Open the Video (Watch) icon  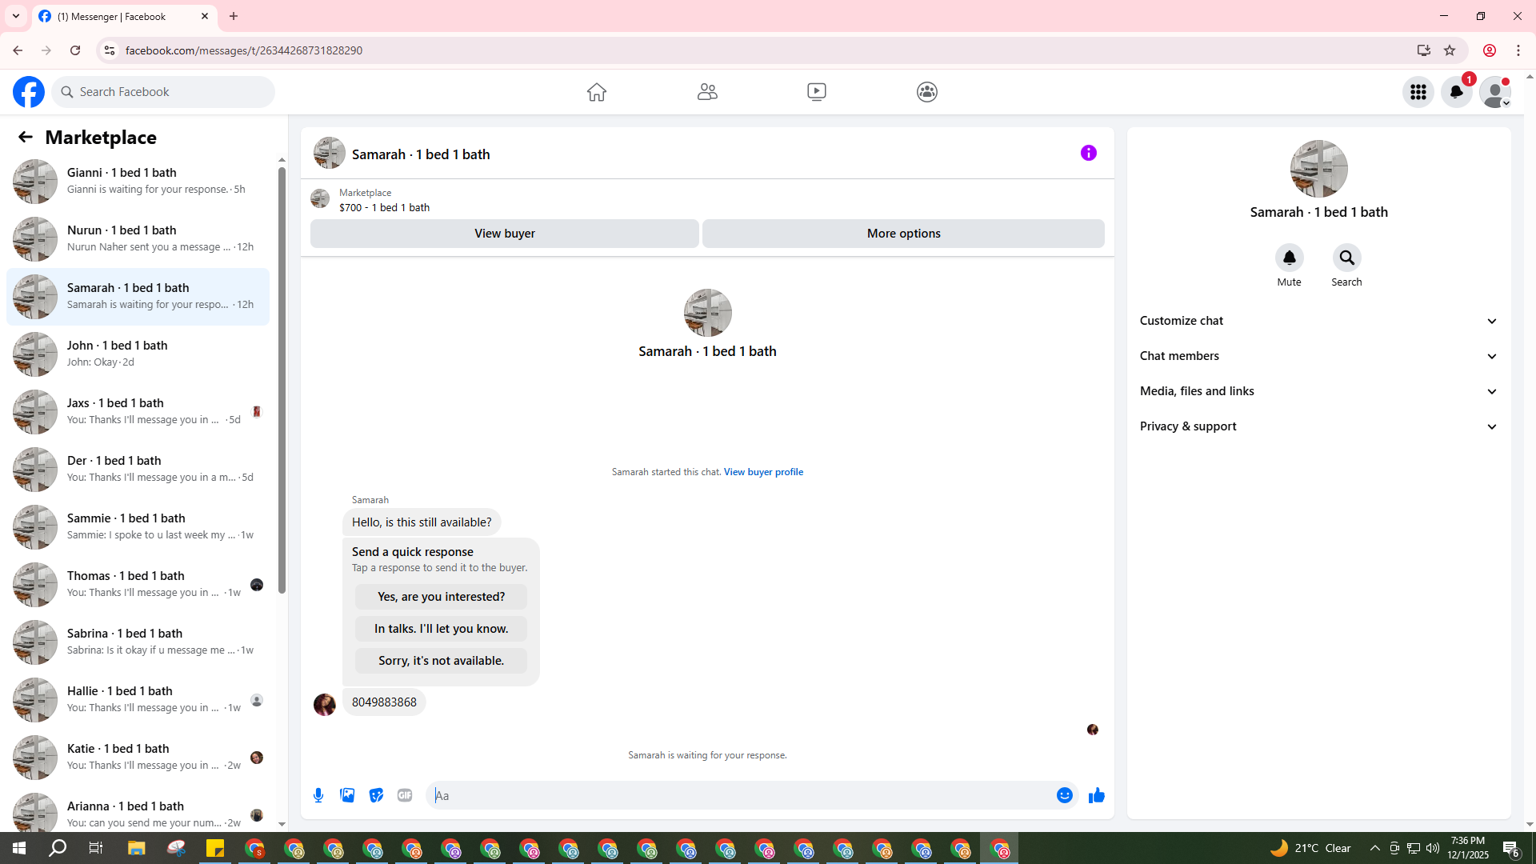point(817,92)
